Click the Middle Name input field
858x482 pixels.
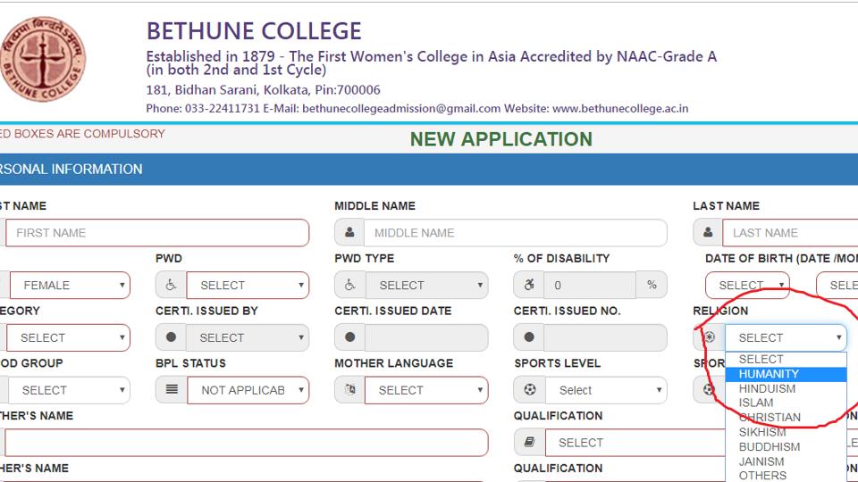(516, 233)
